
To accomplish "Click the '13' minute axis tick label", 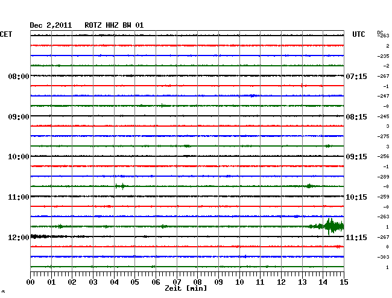I will tap(302, 282).
